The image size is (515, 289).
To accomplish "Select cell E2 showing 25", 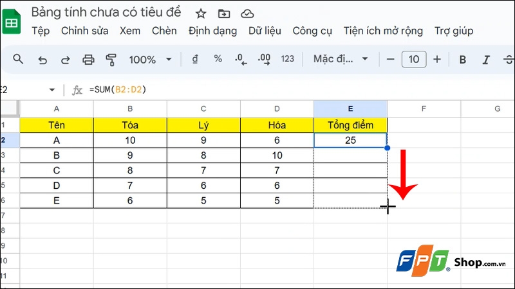I will click(350, 140).
